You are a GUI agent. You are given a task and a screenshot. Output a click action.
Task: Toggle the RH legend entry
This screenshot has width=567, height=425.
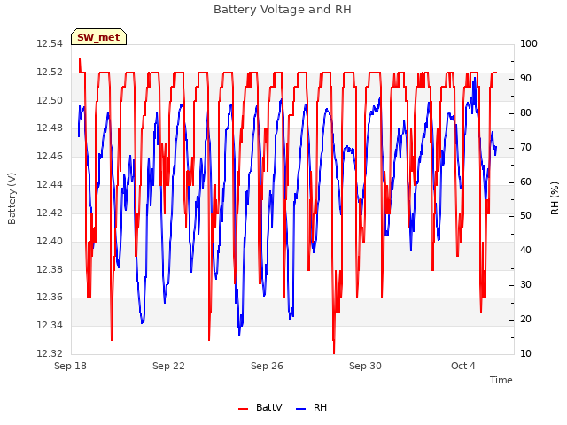click(311, 407)
